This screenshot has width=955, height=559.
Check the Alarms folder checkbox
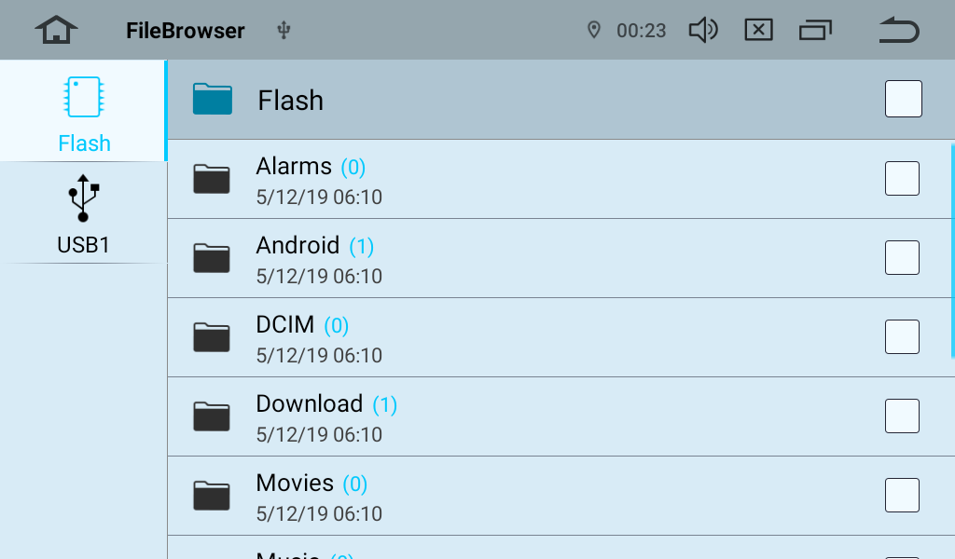tap(902, 178)
